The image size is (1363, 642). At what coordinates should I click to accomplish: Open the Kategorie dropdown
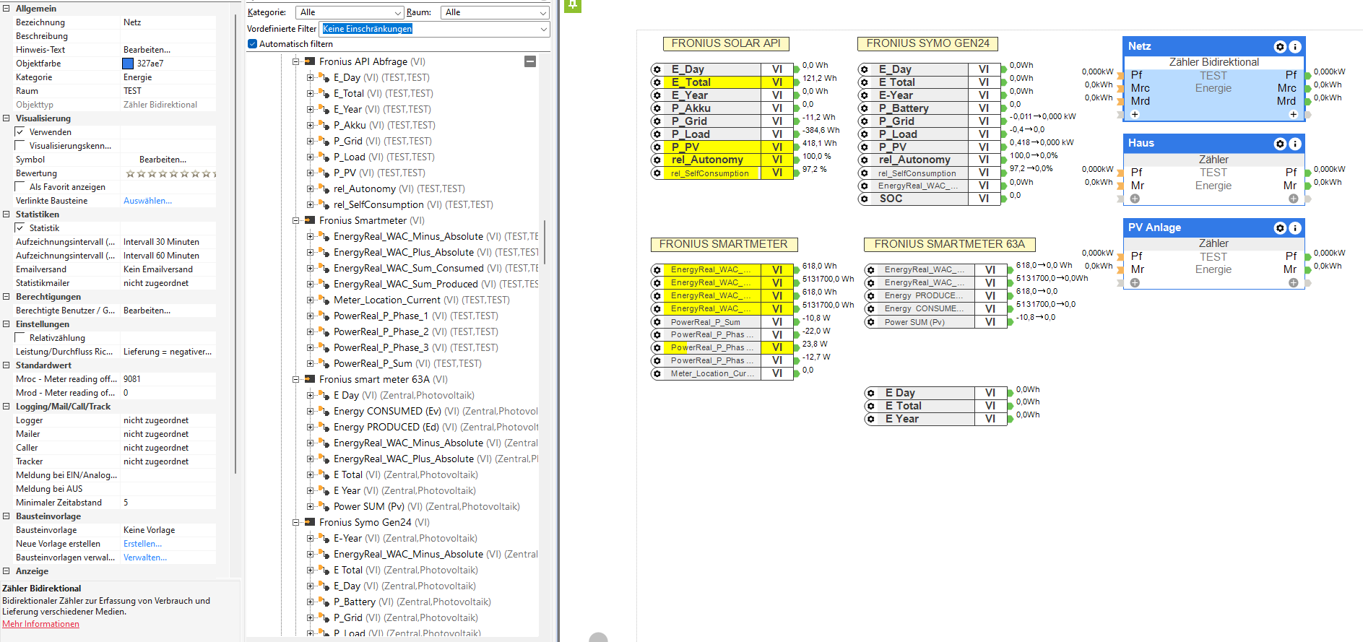pyautogui.click(x=350, y=12)
